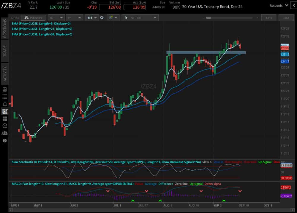The width and height of the screenshot is (297, 213).
Task: Open the help question mark icon
Action: (5, 140)
